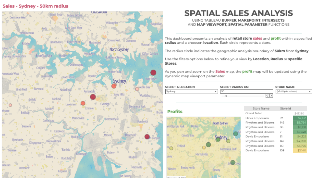316x178 pixels.
Task: Click the Store Name column header
Action: 261,108
